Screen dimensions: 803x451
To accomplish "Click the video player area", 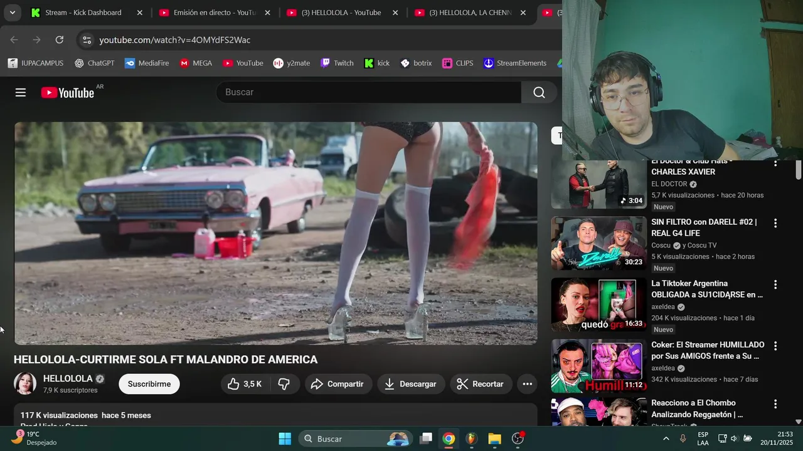I will pyautogui.click(x=276, y=233).
